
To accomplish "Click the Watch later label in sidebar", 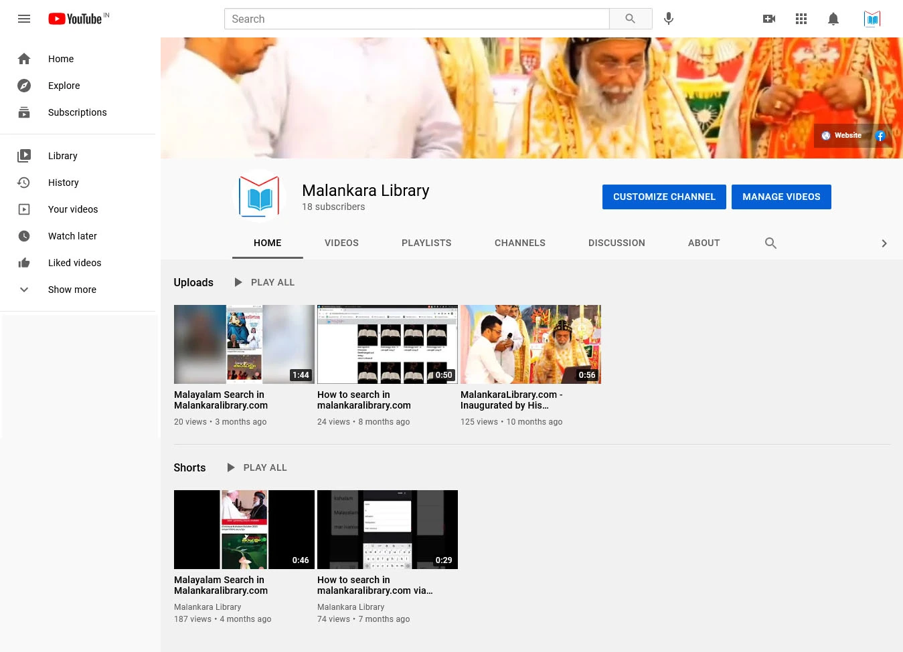I will [72, 236].
